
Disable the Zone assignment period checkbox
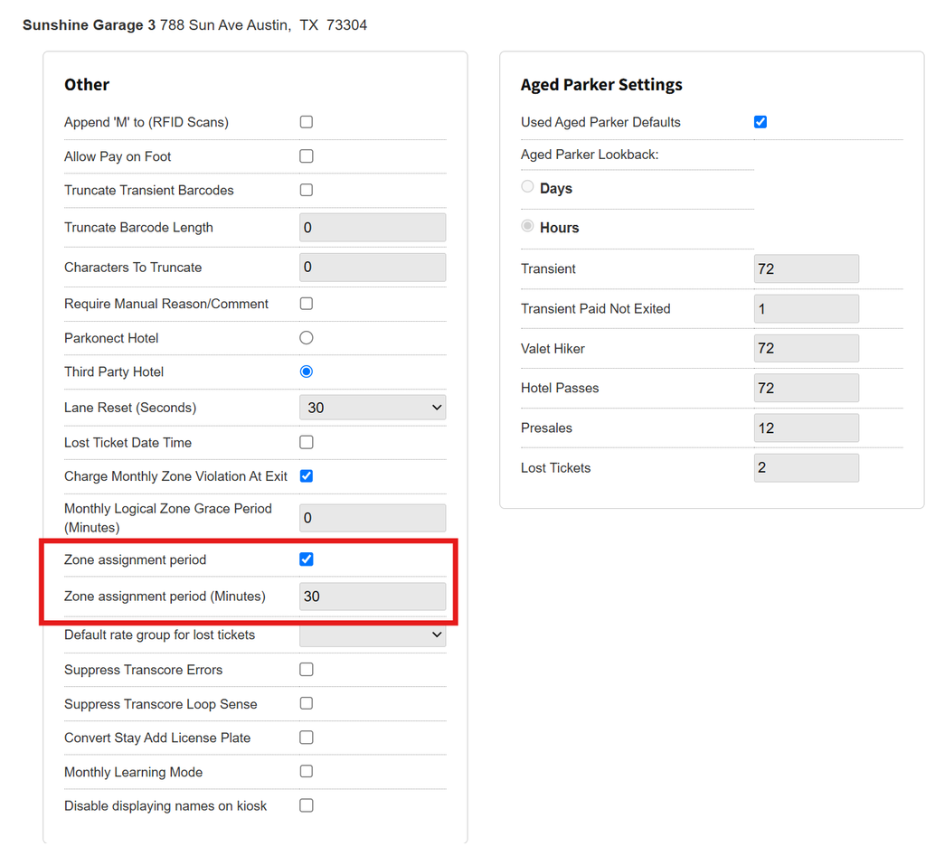(306, 559)
